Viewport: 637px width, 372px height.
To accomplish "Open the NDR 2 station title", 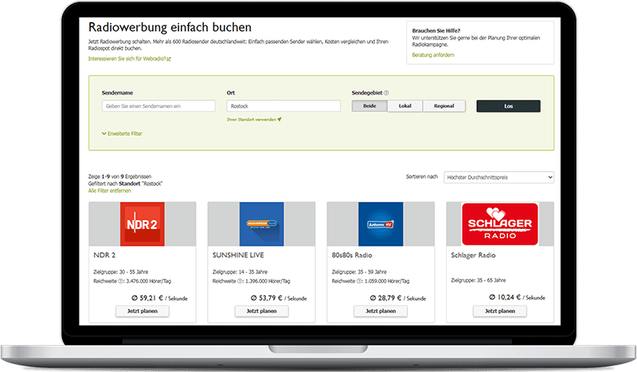I will [104, 255].
